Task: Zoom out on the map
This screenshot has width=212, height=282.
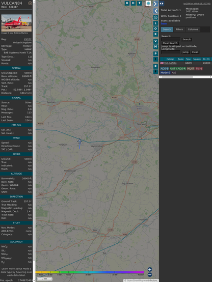Action: click(150, 275)
